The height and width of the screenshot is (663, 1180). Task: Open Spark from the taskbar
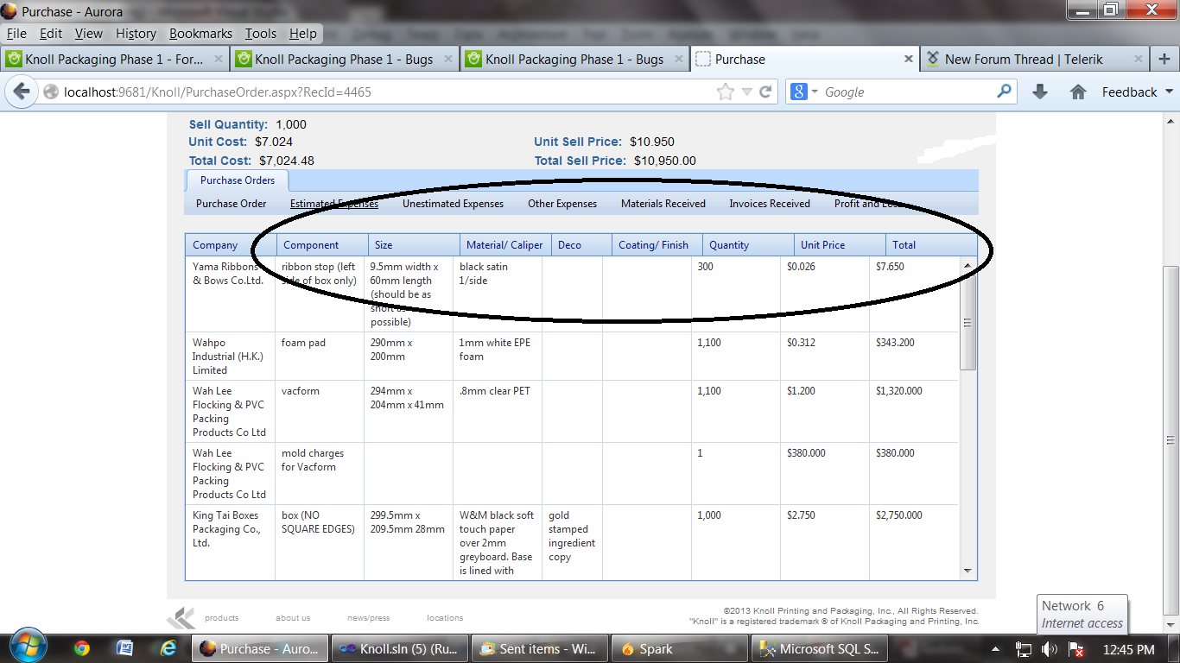pyautogui.click(x=679, y=648)
